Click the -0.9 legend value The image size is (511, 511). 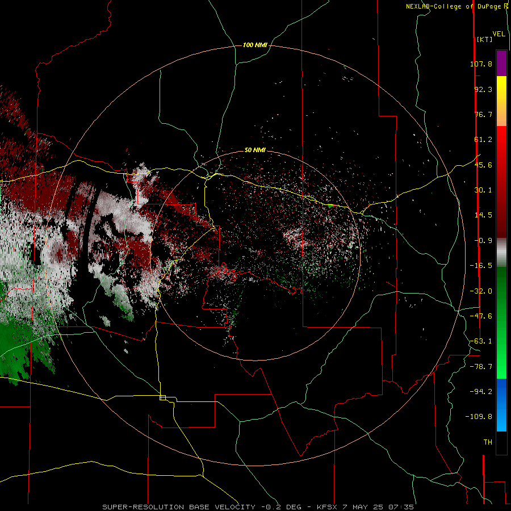(x=483, y=241)
